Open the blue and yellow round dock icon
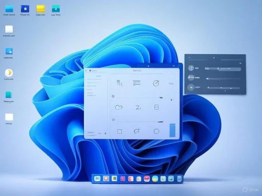The height and width of the screenshot is (196, 262). pyautogui.click(x=155, y=179)
